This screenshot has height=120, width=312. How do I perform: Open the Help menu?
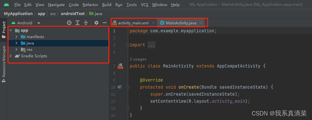(175, 5)
